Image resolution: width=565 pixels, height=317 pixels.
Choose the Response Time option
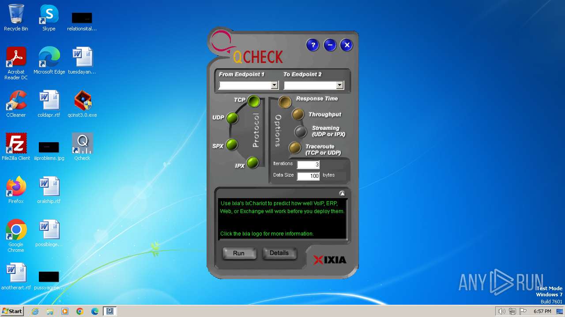[285, 102]
